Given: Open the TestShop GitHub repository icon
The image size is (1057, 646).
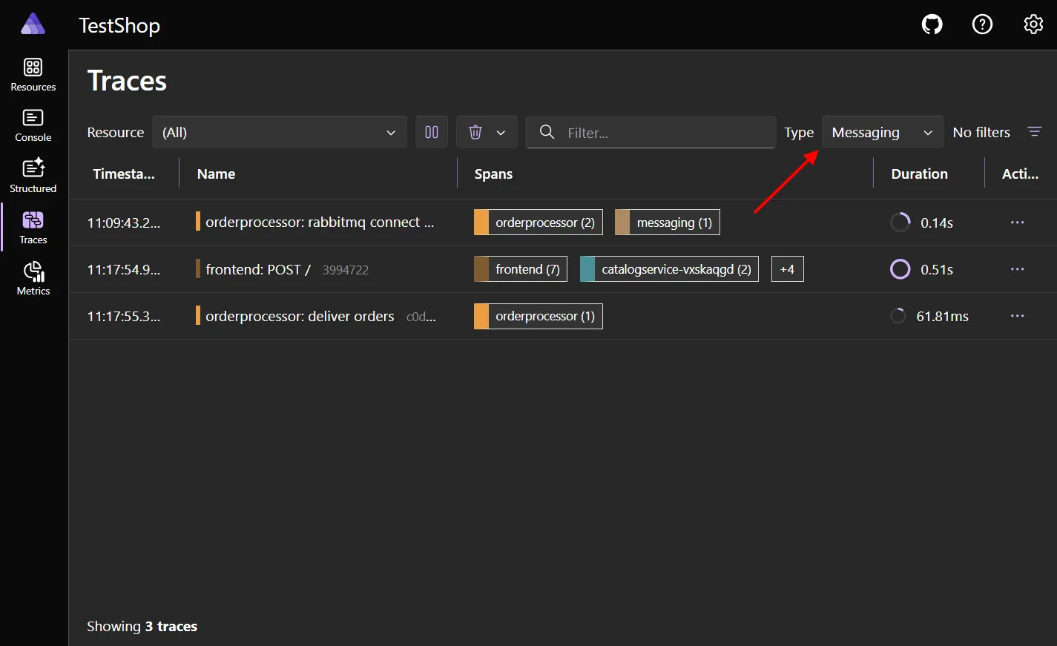Looking at the screenshot, I should [932, 24].
